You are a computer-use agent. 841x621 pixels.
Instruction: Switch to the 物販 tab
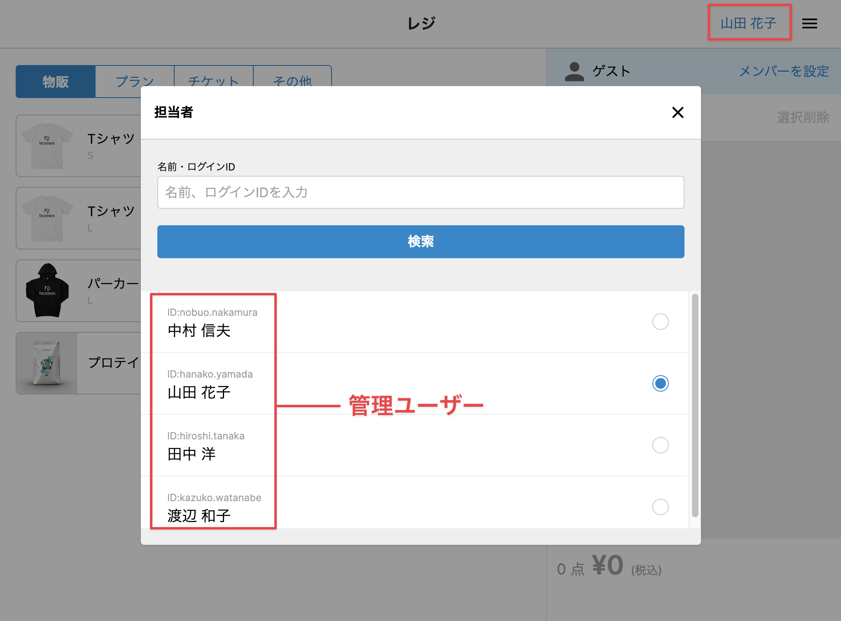[56, 81]
